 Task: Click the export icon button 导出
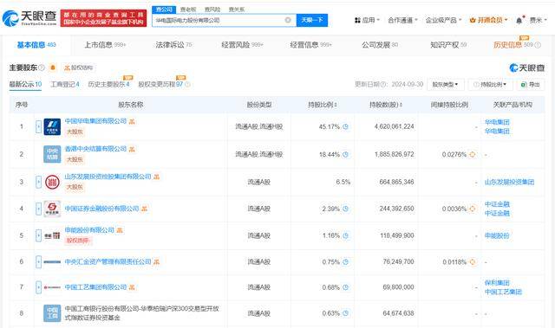530,85
